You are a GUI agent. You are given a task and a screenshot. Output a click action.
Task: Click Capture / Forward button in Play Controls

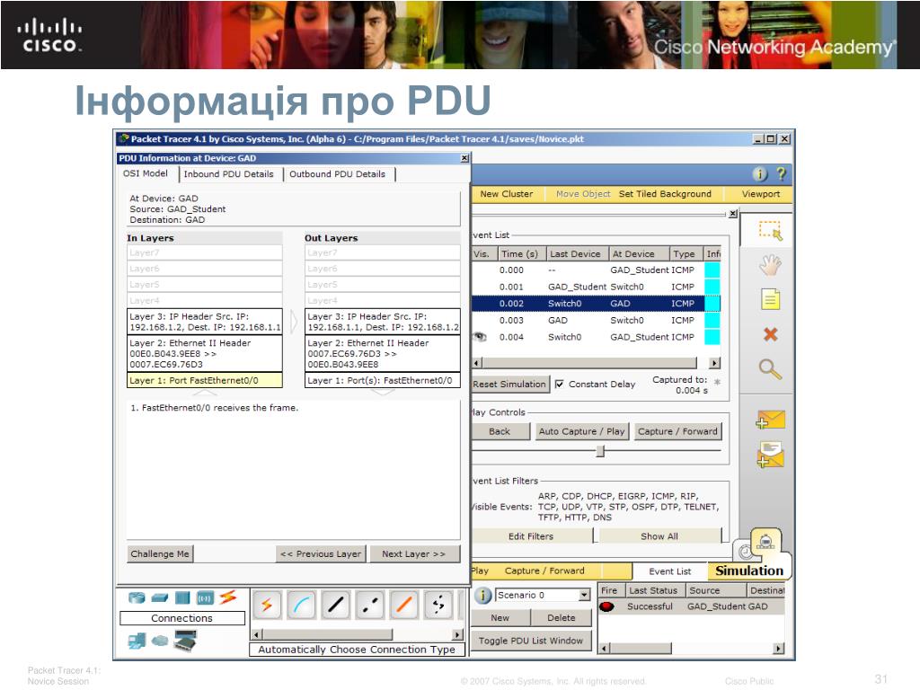(x=677, y=431)
